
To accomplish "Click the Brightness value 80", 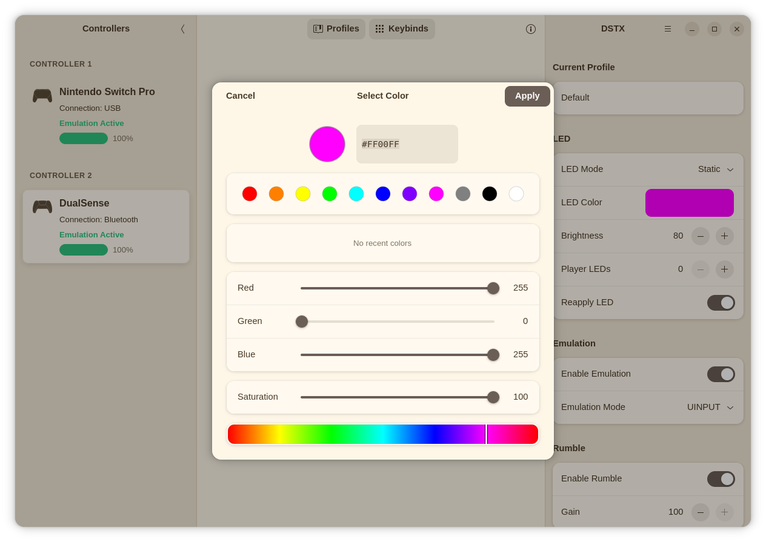I will coord(678,236).
